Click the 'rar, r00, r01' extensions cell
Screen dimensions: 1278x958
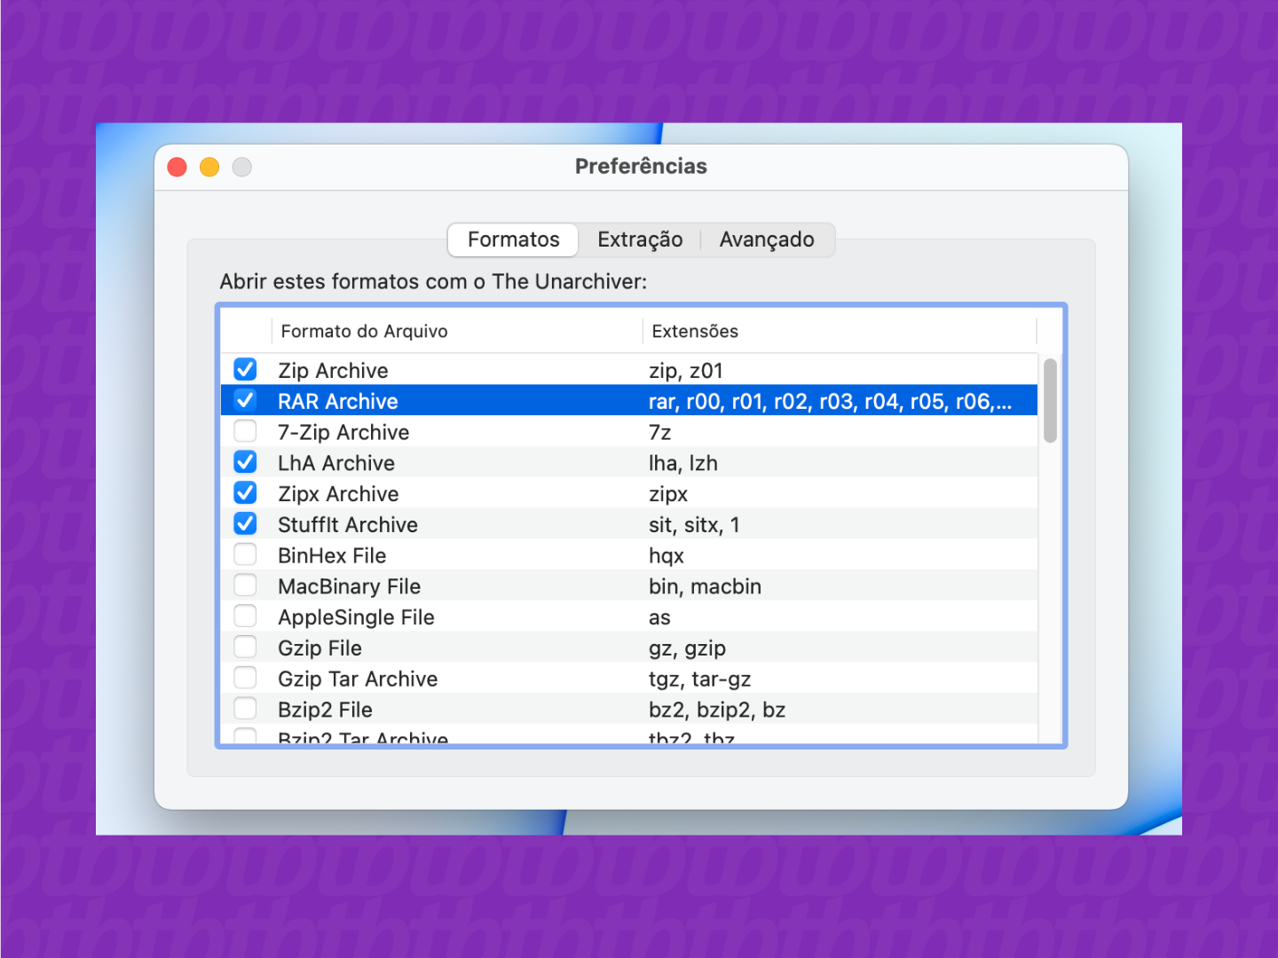pos(830,402)
